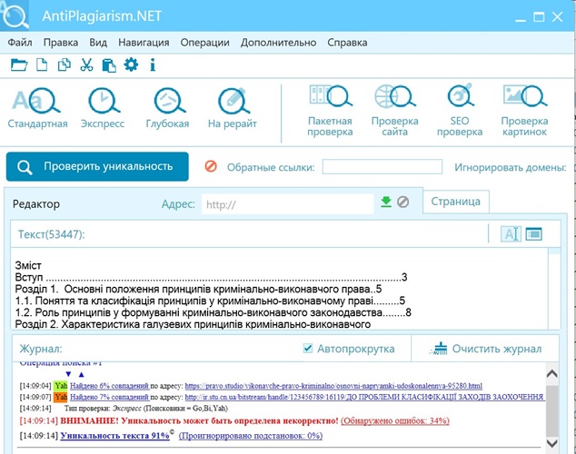
Task: Click the text editor vertical scrollbar
Action: (554, 289)
